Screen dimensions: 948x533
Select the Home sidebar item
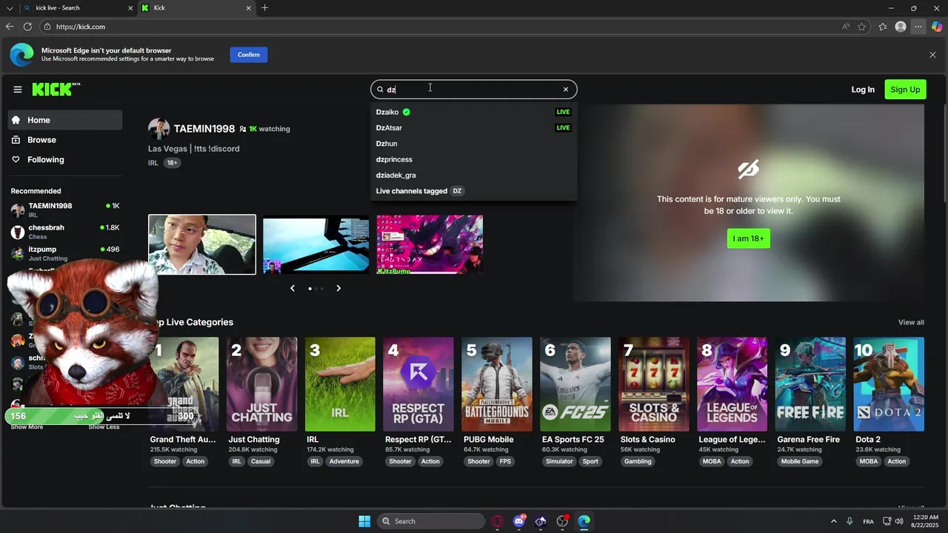click(x=65, y=120)
